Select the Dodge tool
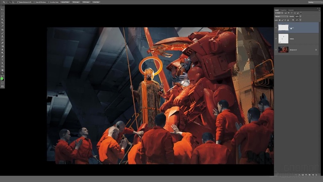 (x=3, y=53)
